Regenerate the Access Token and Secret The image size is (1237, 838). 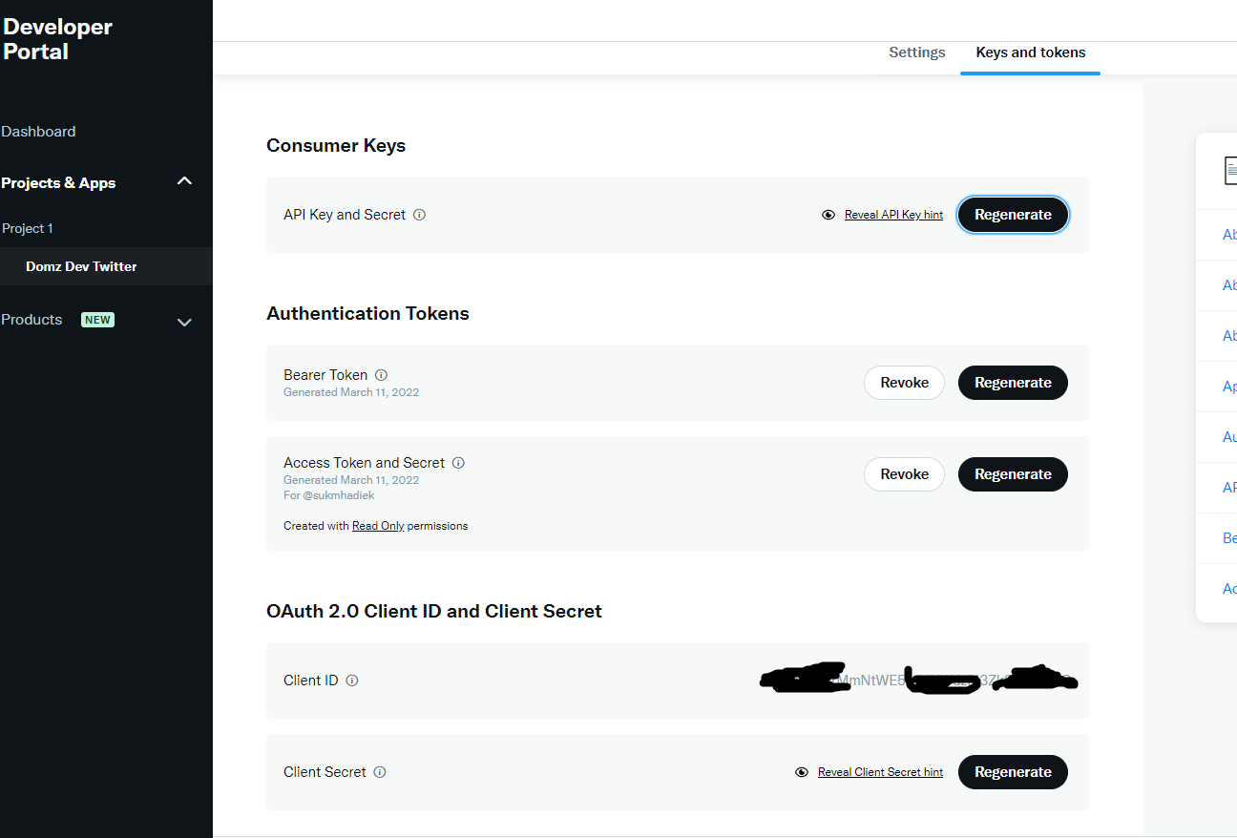click(x=1013, y=474)
